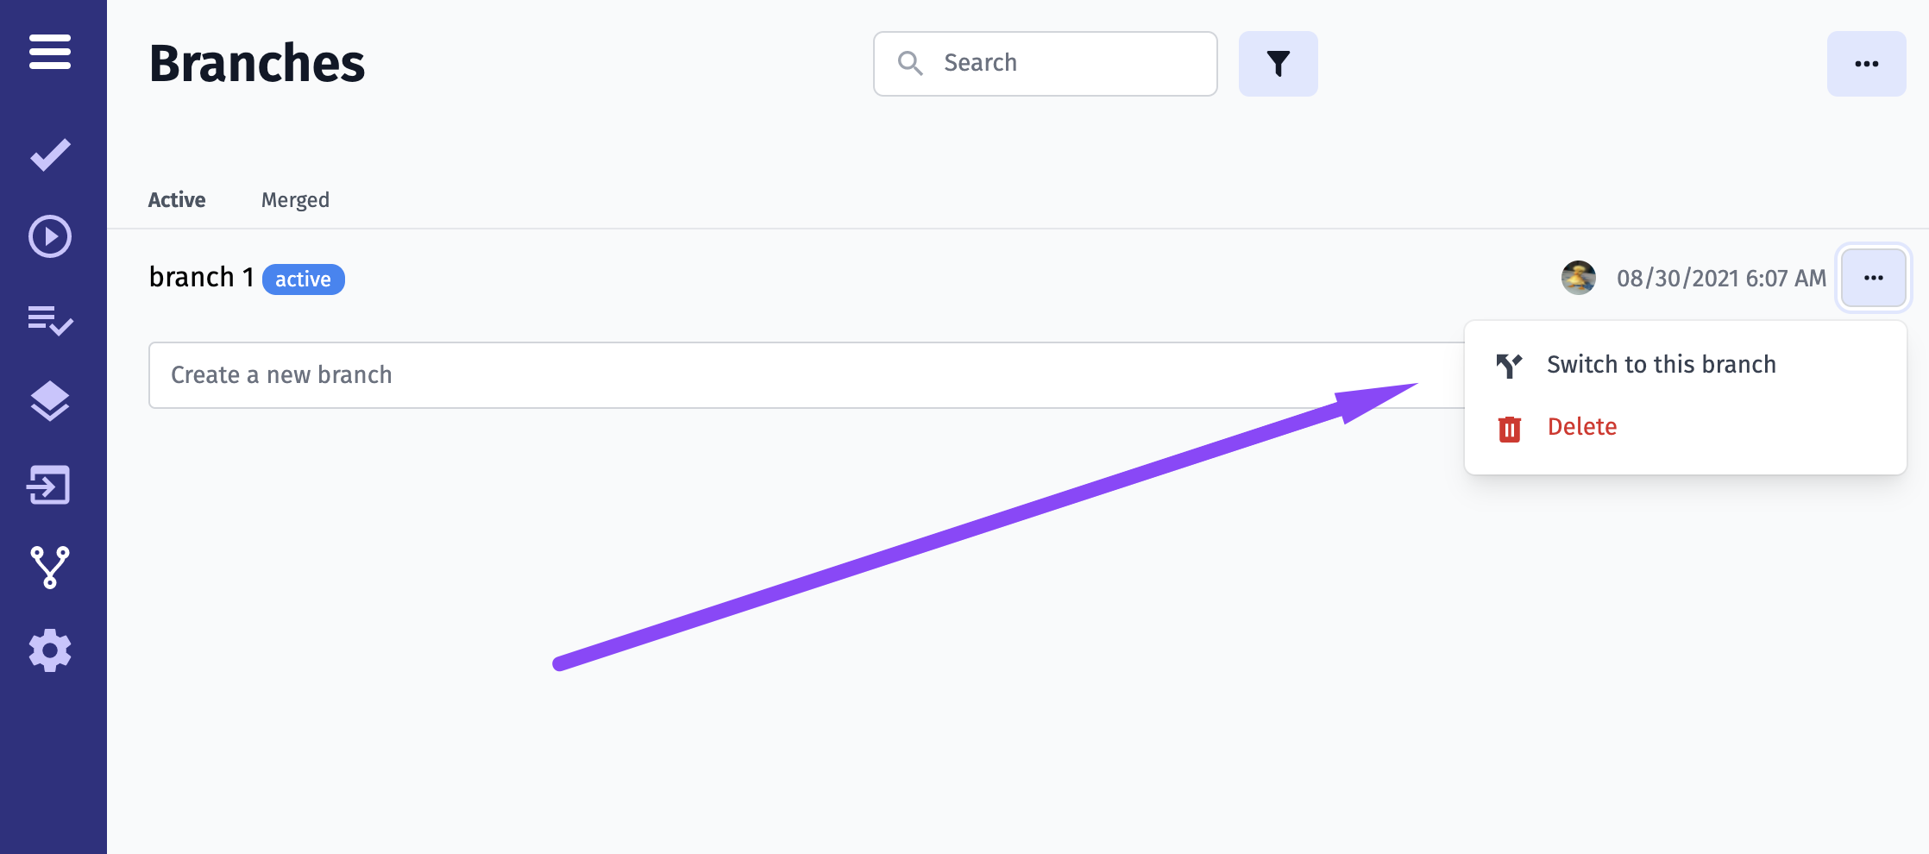Select Switch to this branch
The height and width of the screenshot is (854, 1929).
[1661, 365]
